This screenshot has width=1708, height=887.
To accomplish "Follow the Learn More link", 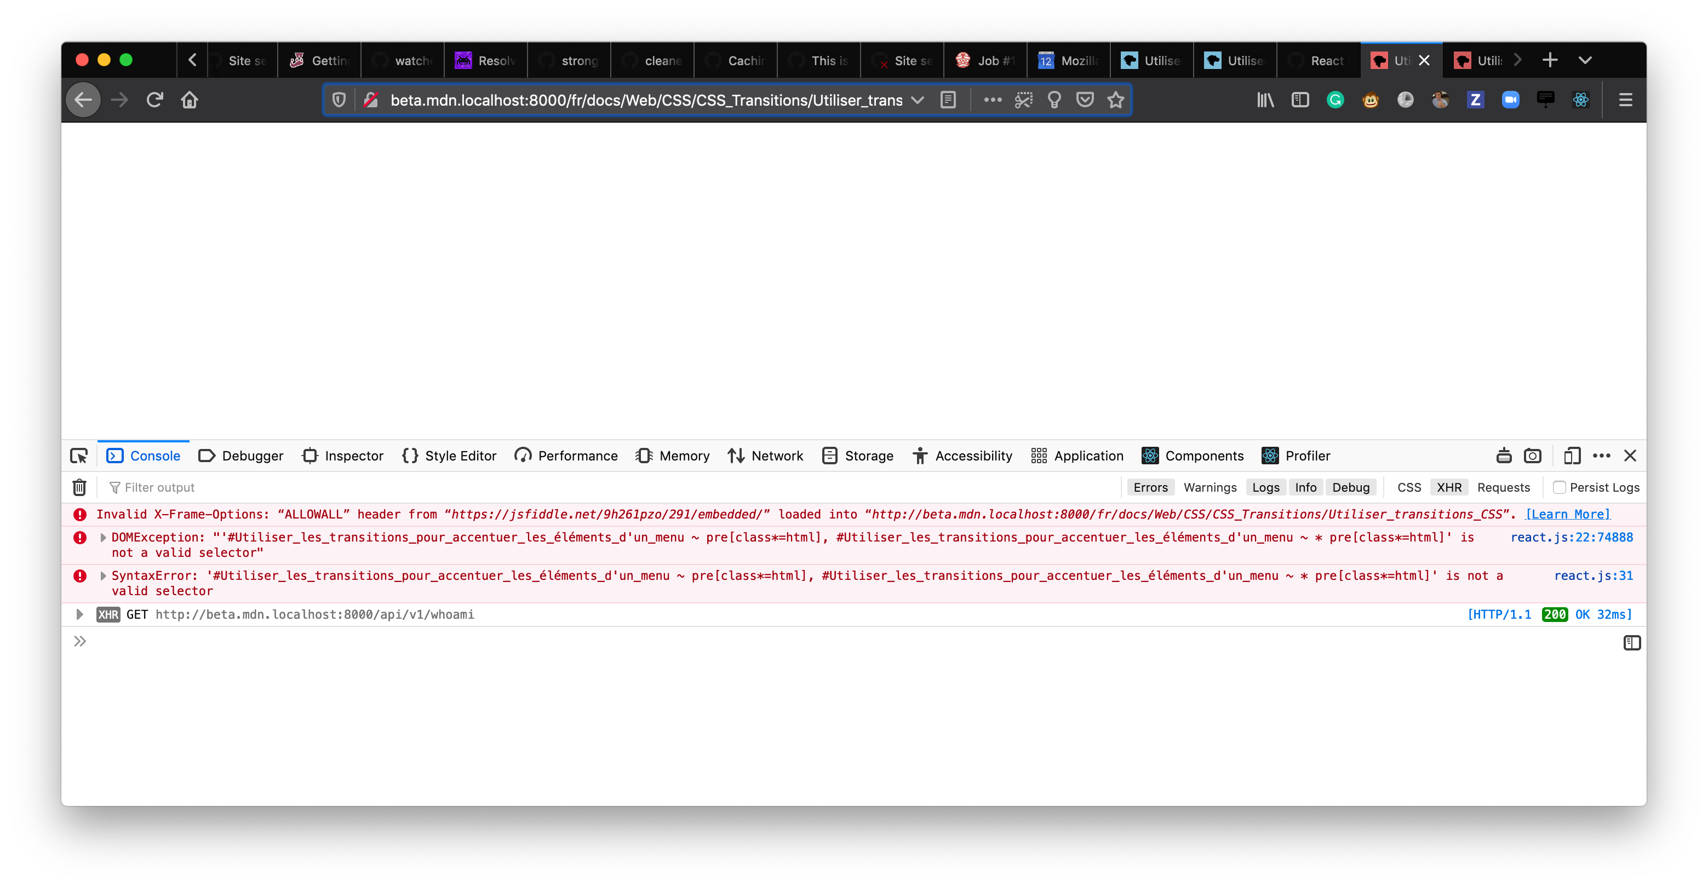I will point(1567,515).
